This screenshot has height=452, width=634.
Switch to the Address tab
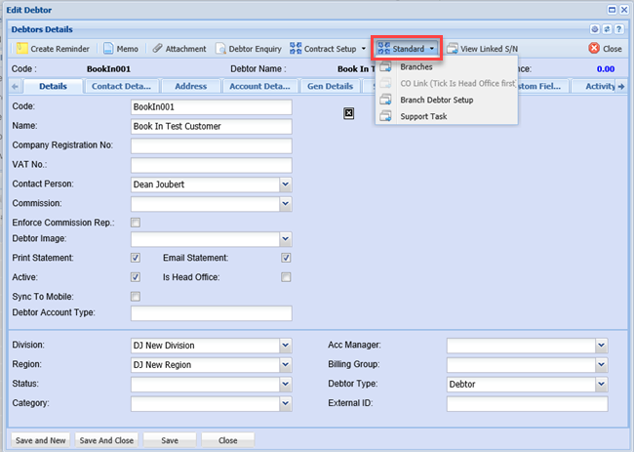190,86
